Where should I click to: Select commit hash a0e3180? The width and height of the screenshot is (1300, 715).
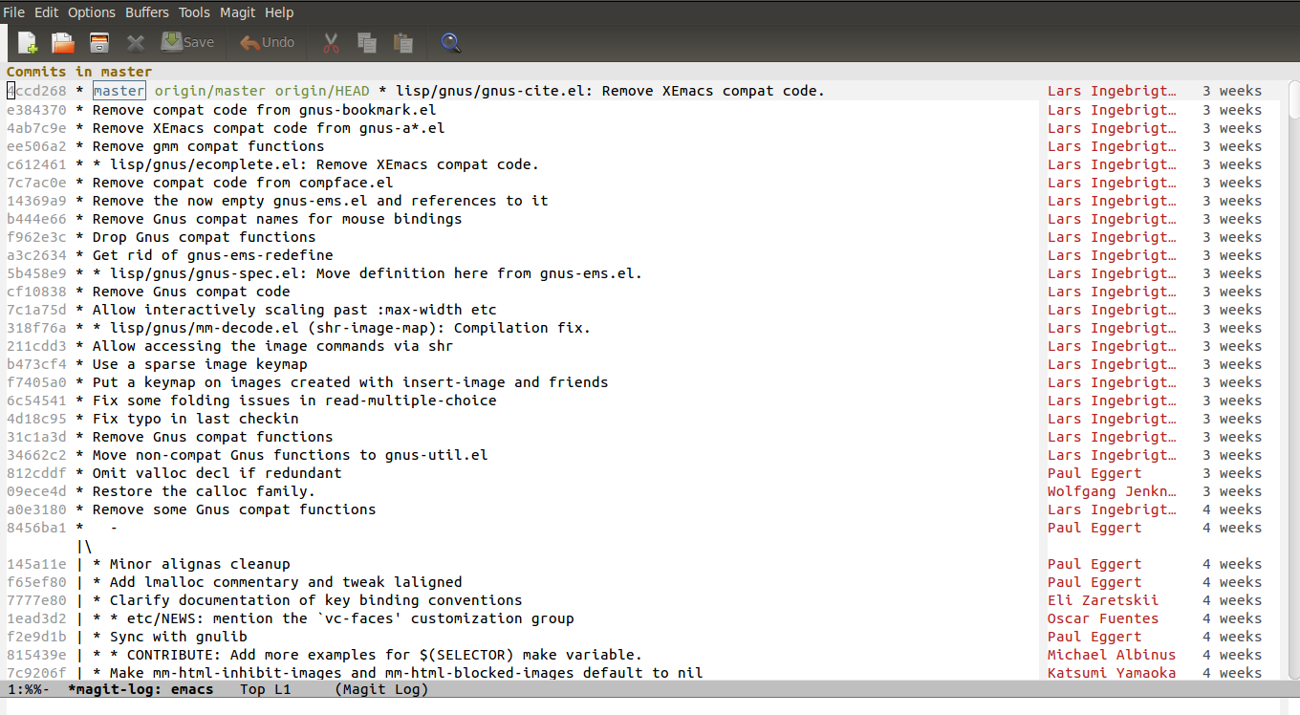[x=37, y=509]
